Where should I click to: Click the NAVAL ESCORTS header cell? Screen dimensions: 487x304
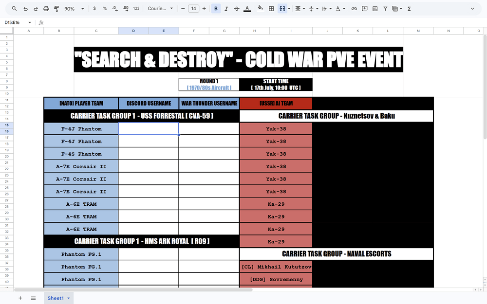pos(337,254)
